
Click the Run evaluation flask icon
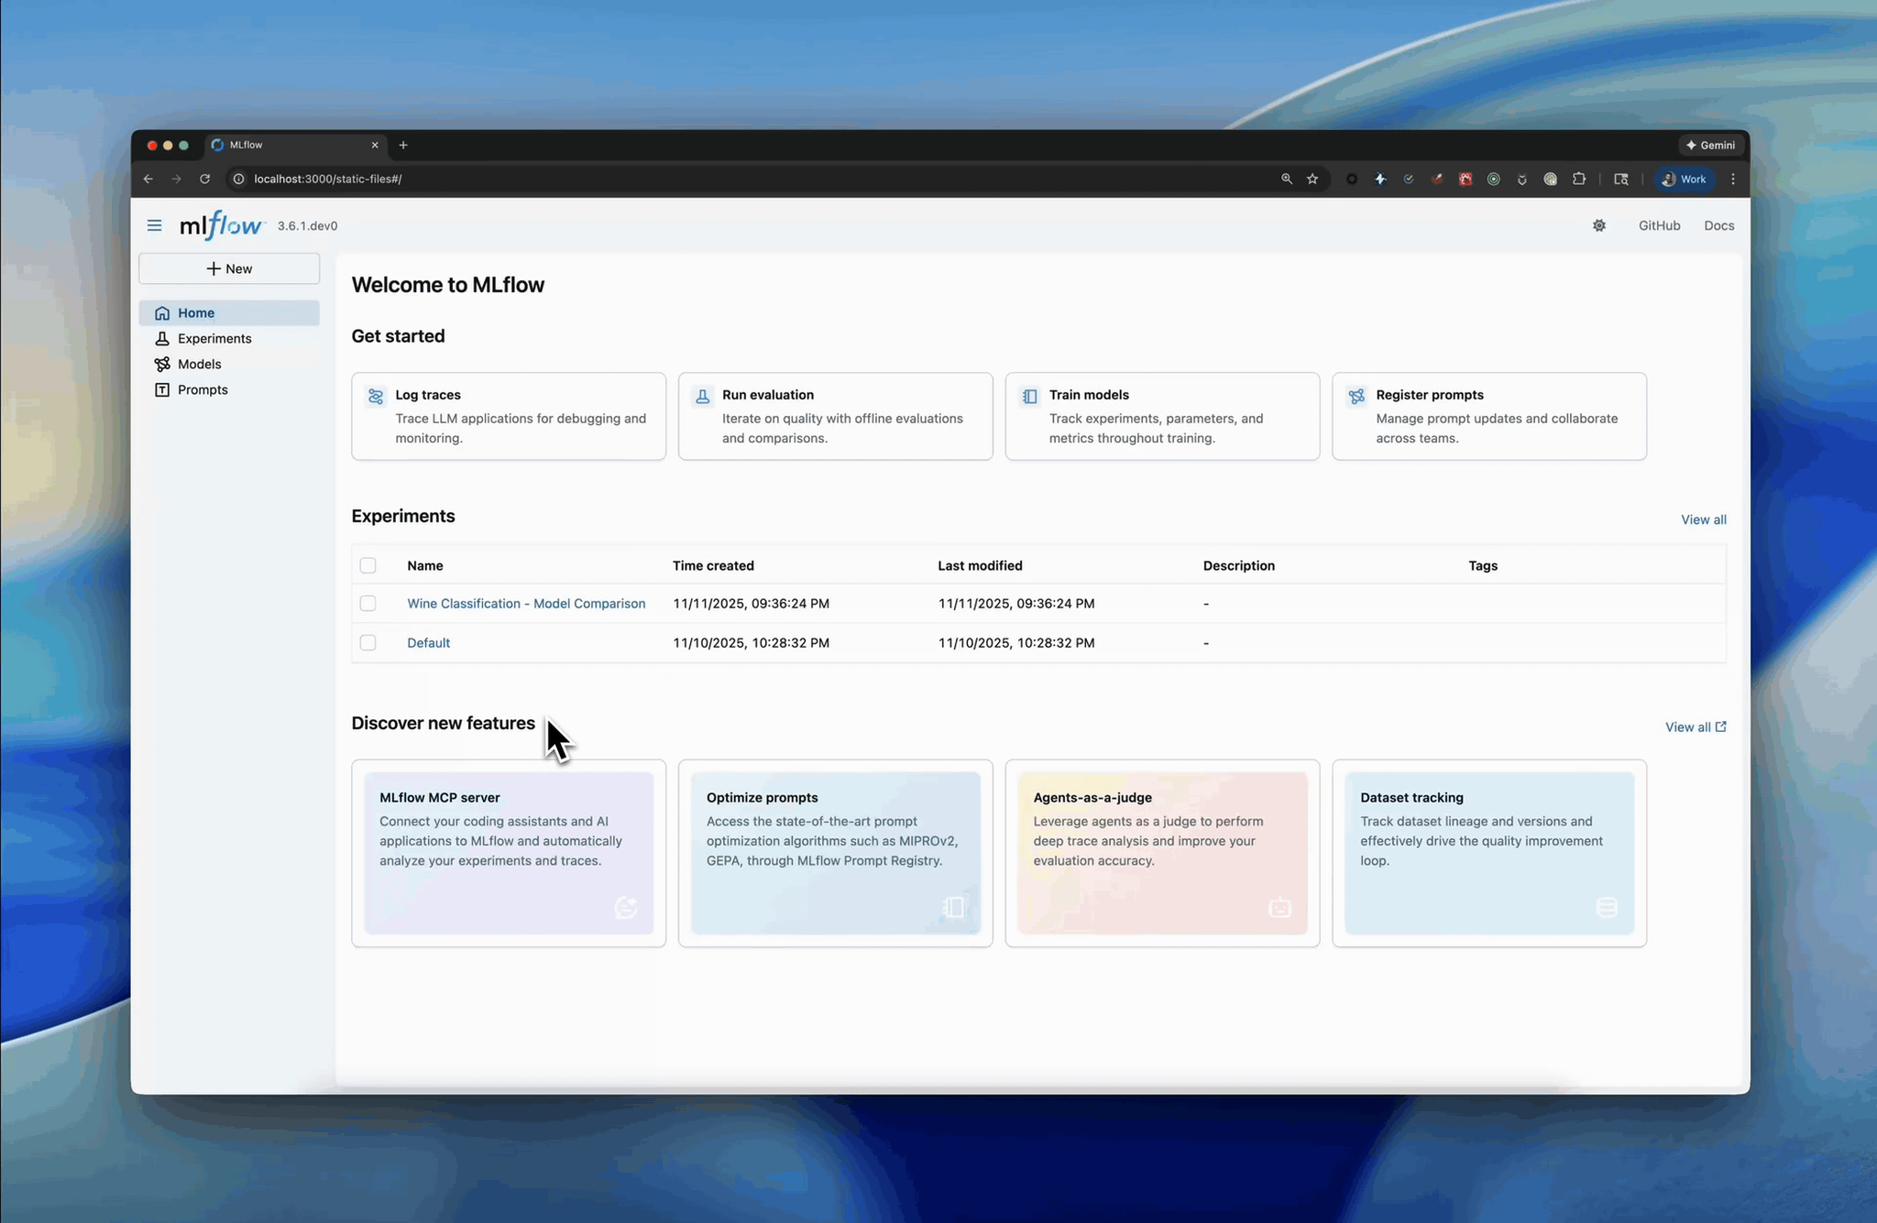pyautogui.click(x=702, y=396)
